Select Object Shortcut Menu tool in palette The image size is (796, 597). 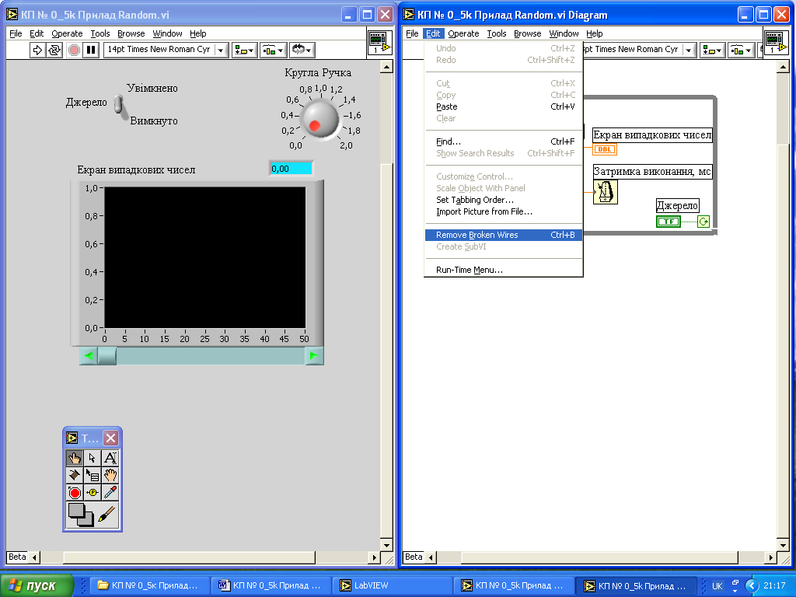[92, 475]
